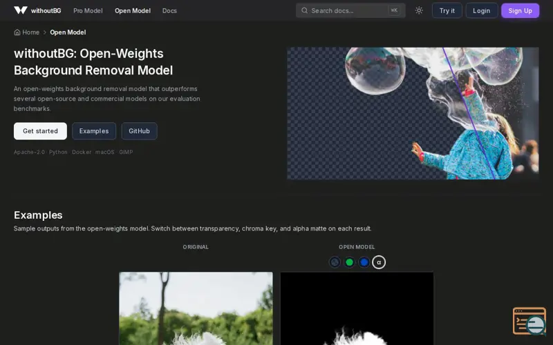This screenshot has height=345, width=553.
Task: Open the alpha matte result thumbnail
Action: tap(357, 308)
